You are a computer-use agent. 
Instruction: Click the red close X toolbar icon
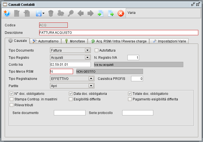coord(121,13)
